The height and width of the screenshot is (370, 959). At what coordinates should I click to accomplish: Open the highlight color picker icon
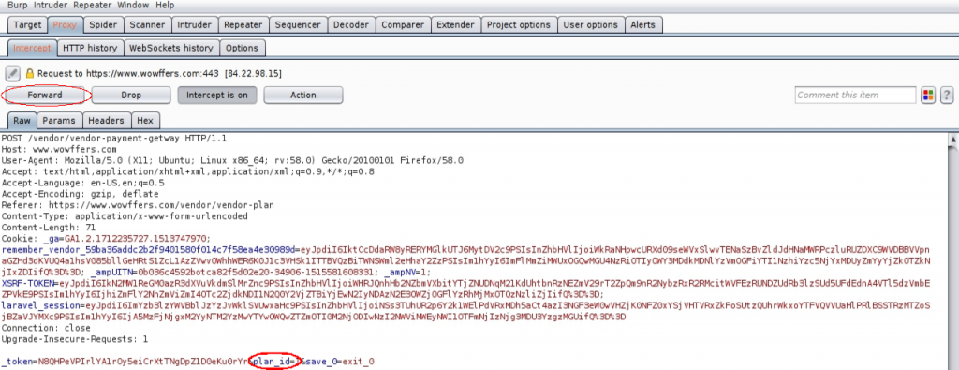928,95
